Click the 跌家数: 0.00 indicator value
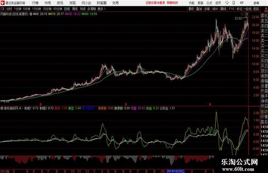Screen dimensions: 268x173 tap(122, 108)
